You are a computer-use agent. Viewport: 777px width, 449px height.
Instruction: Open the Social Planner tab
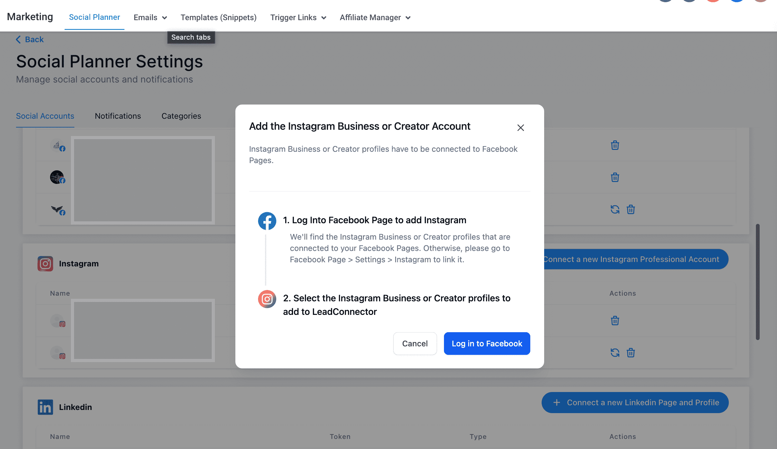tap(95, 17)
